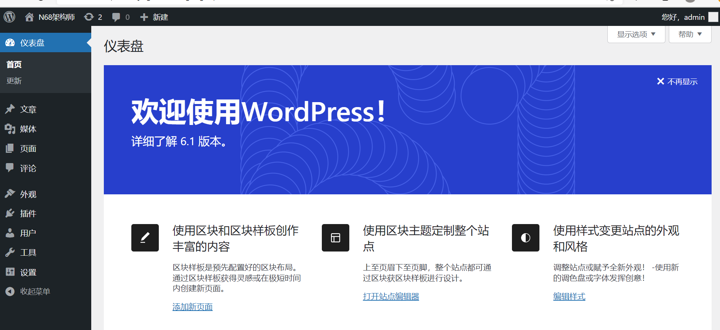This screenshot has height=330, width=720.
Task: Expand the 显示选项 dropdown
Action: point(636,34)
